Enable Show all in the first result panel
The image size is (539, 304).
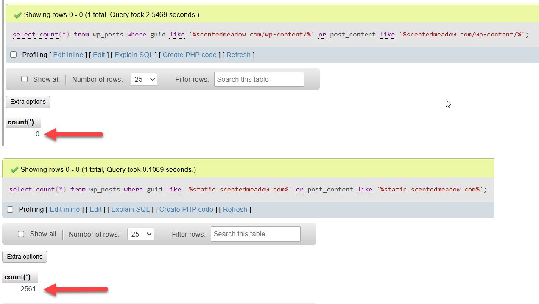click(x=25, y=79)
